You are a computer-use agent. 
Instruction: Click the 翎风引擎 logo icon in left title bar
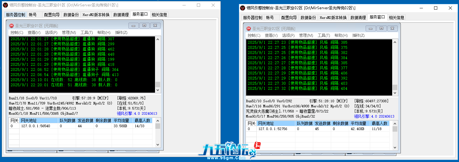pyautogui.click(x=5, y=5)
